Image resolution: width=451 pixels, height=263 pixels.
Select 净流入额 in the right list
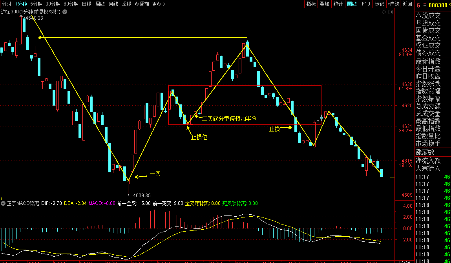[x=428, y=161]
